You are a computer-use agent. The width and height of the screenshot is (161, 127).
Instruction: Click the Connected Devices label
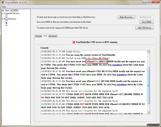point(12,13)
